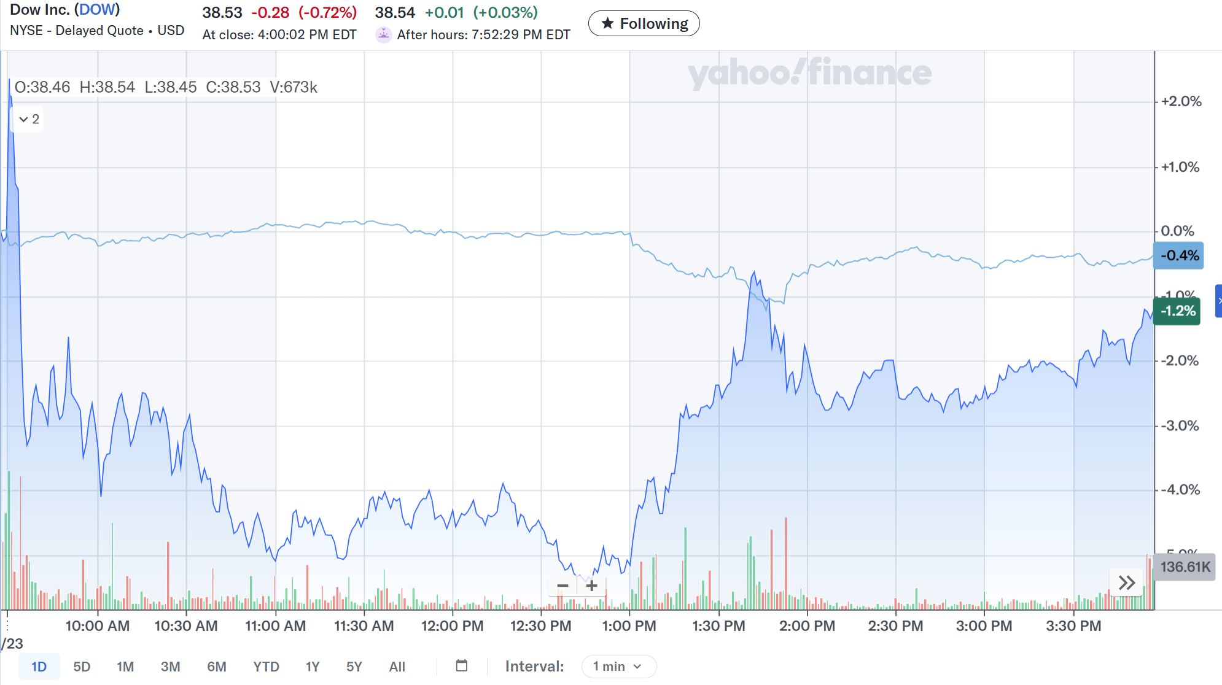The image size is (1222, 685).
Task: Show the All time range
Action: click(x=397, y=667)
